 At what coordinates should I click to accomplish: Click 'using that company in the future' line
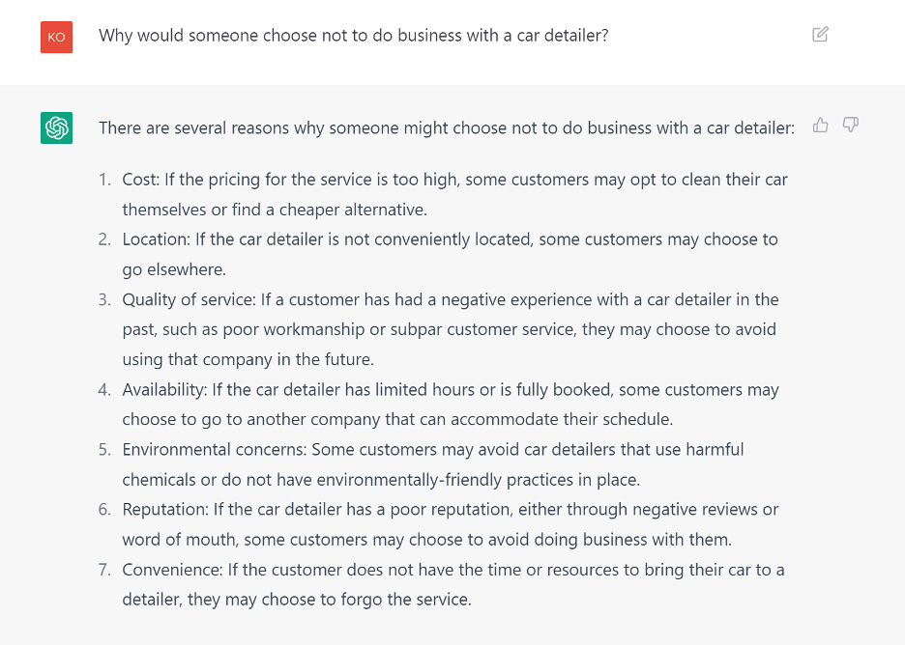(248, 359)
